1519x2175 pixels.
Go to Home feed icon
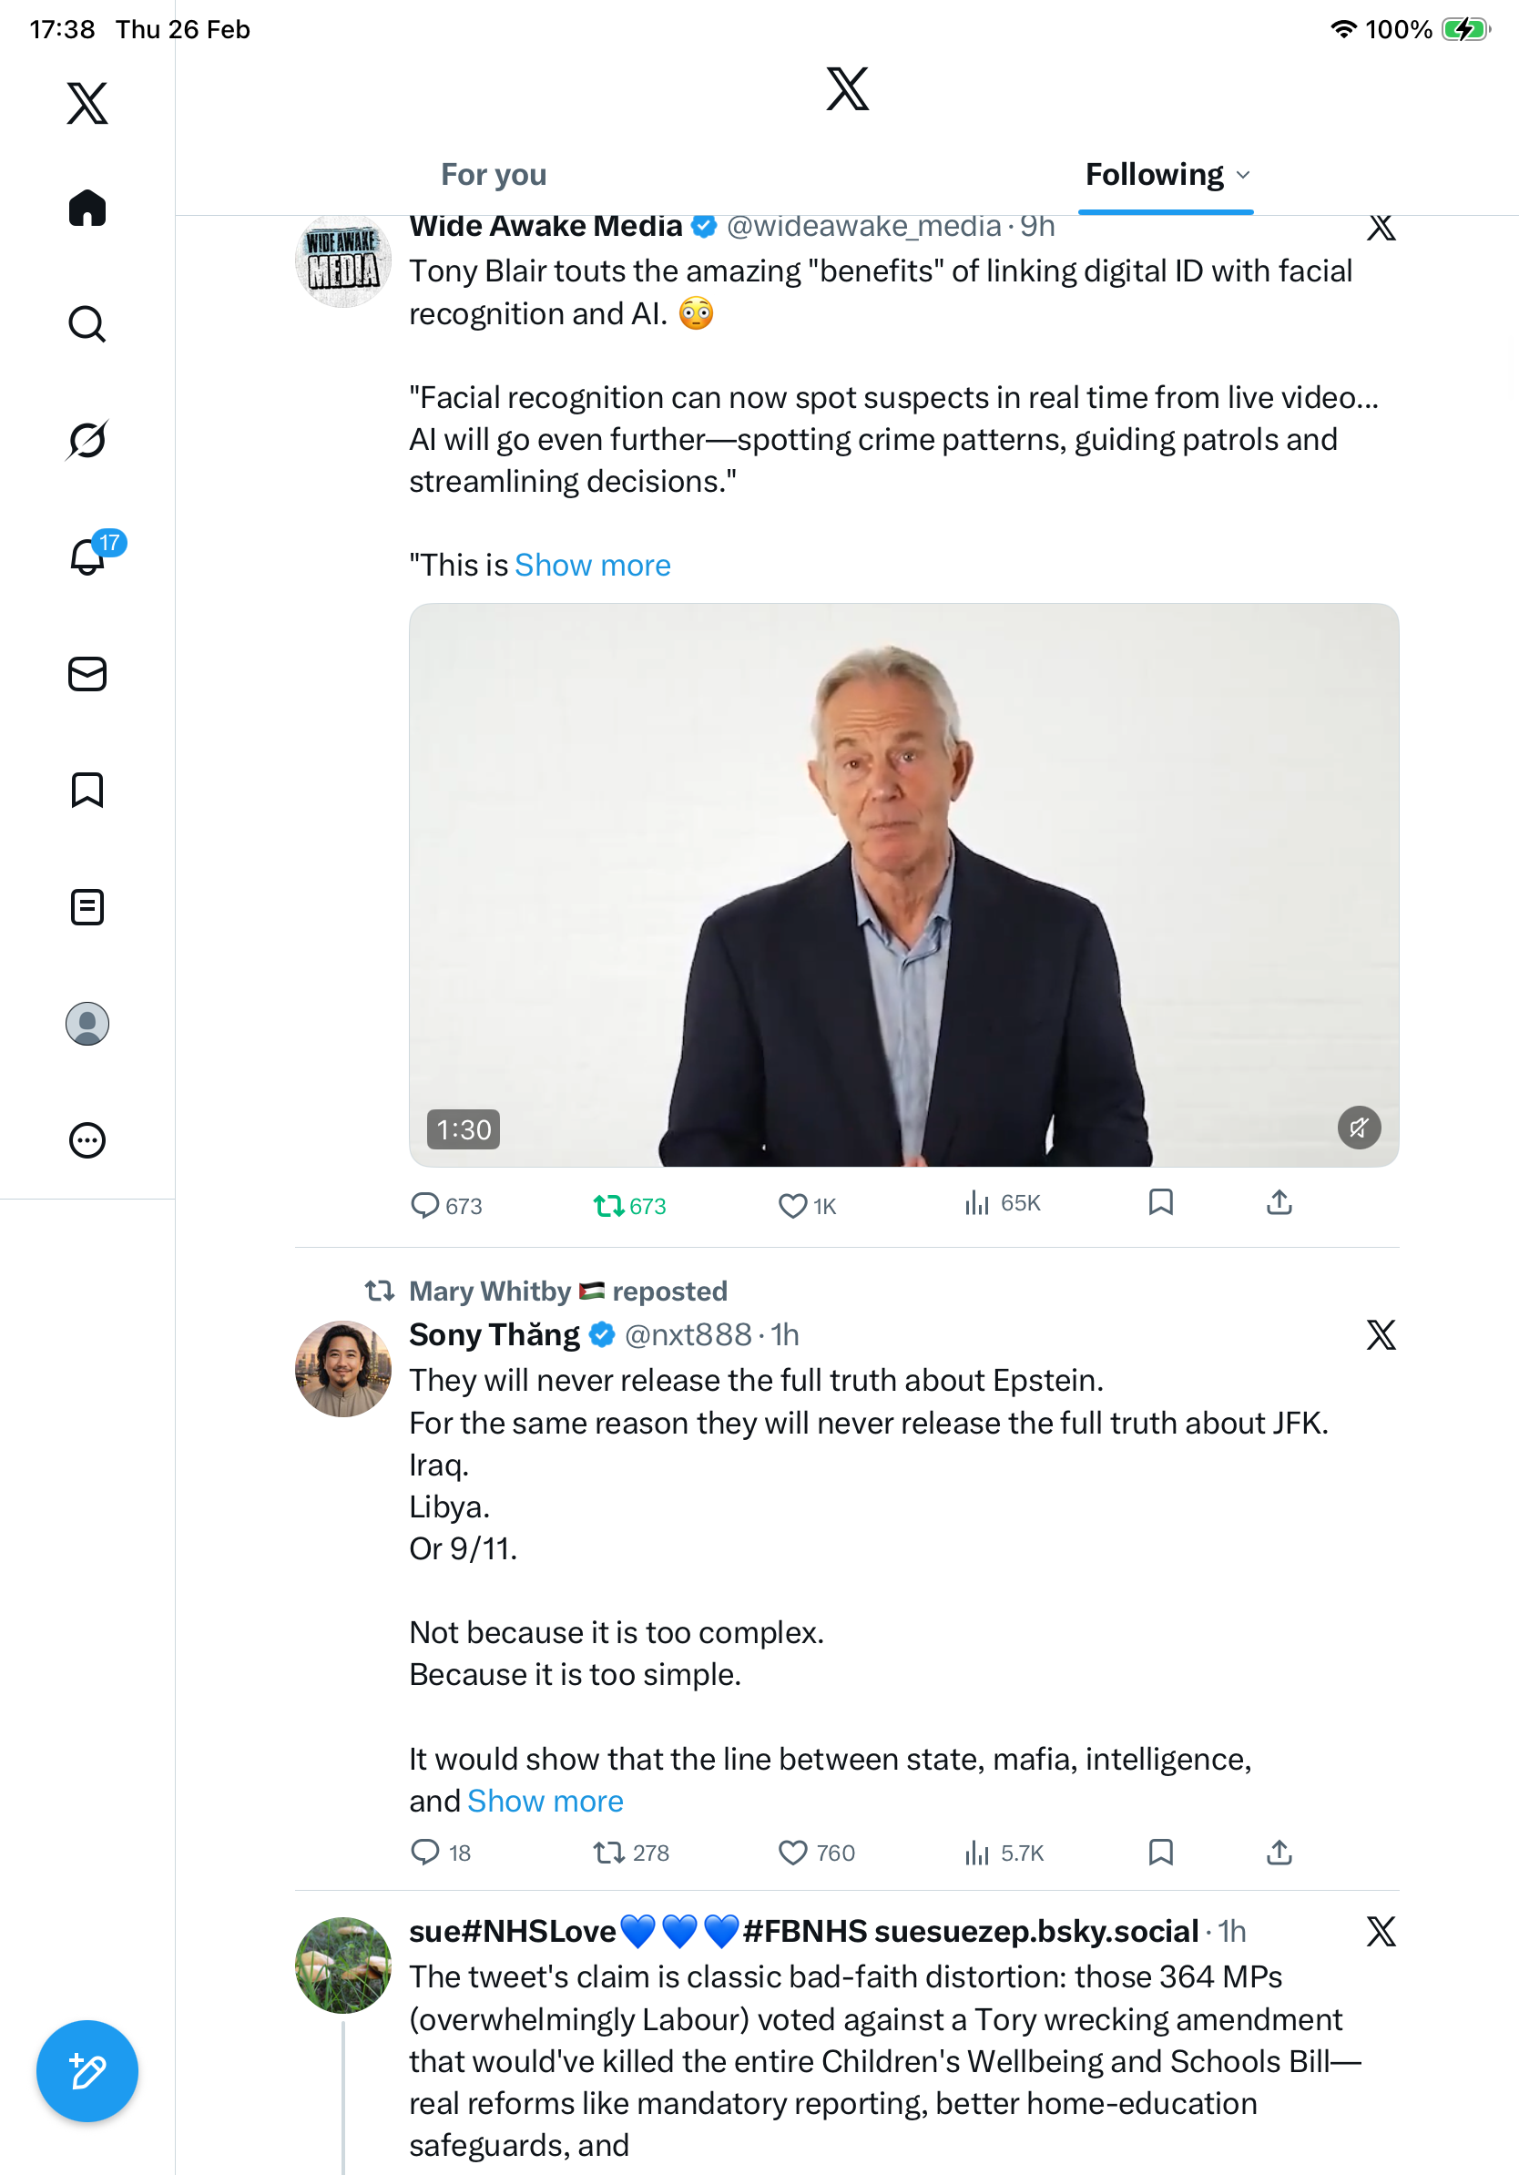(87, 208)
